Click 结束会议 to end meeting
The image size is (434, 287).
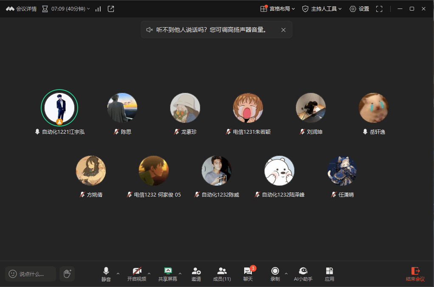(415, 274)
